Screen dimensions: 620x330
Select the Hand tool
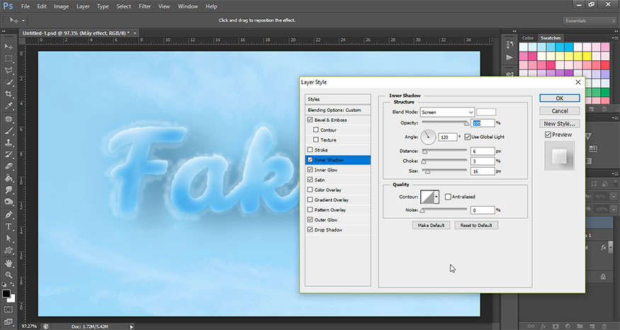coord(9,263)
